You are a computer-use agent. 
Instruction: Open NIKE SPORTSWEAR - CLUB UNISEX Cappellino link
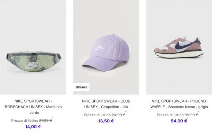pyautogui.click(x=106, y=104)
